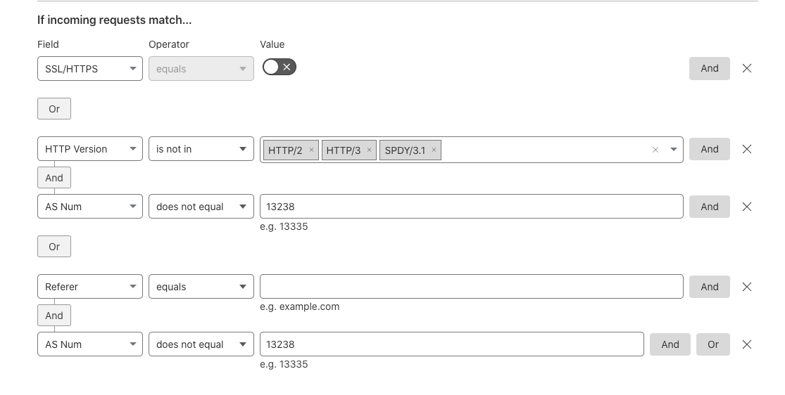Viewport: 785px width, 395px height.
Task: Clear all HTTP Version selected values
Action: tap(655, 150)
